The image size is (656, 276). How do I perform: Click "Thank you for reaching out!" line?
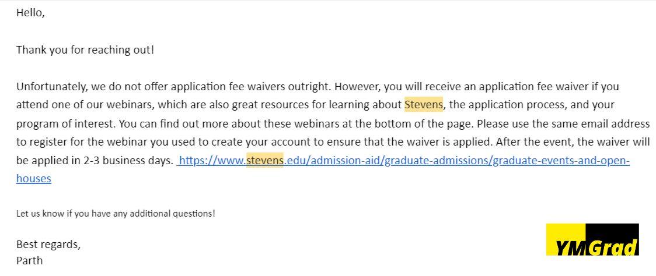[85, 50]
